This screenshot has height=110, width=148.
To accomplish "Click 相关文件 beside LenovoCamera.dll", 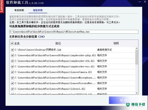I will pyautogui.click(x=102, y=72).
